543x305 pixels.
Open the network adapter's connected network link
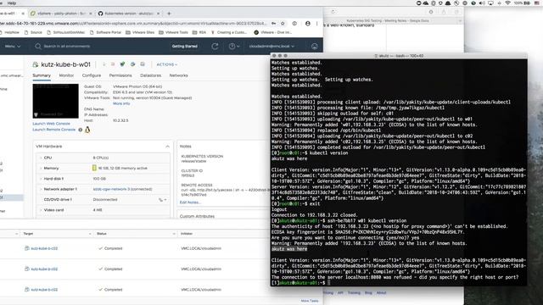[122, 189]
